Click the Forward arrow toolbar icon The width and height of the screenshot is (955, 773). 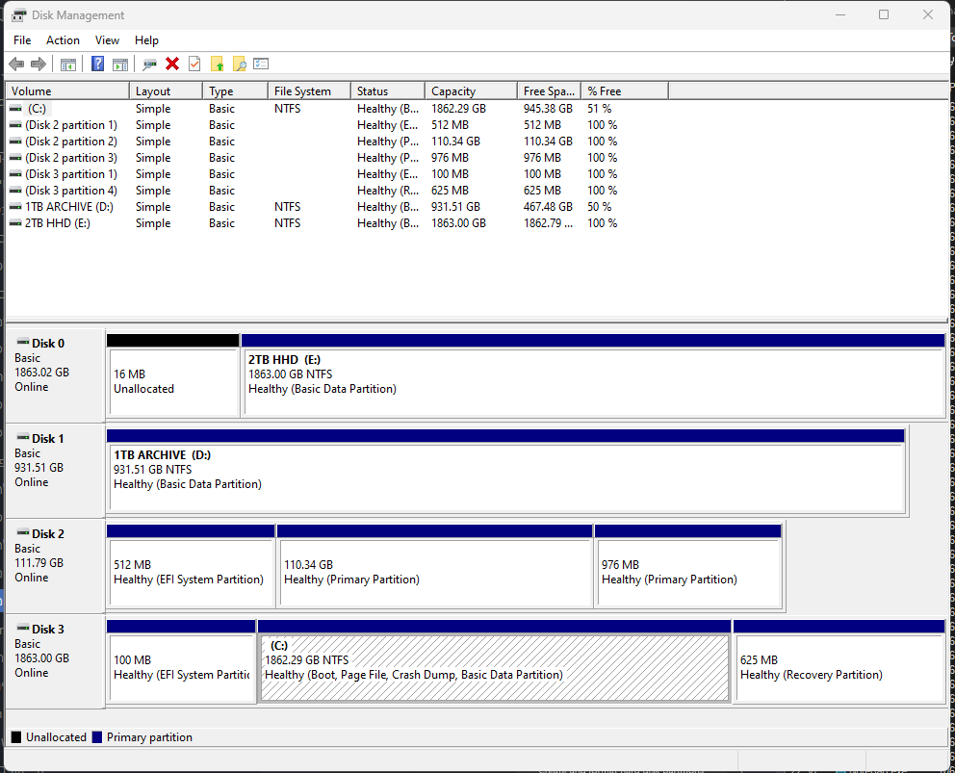pyautogui.click(x=39, y=64)
